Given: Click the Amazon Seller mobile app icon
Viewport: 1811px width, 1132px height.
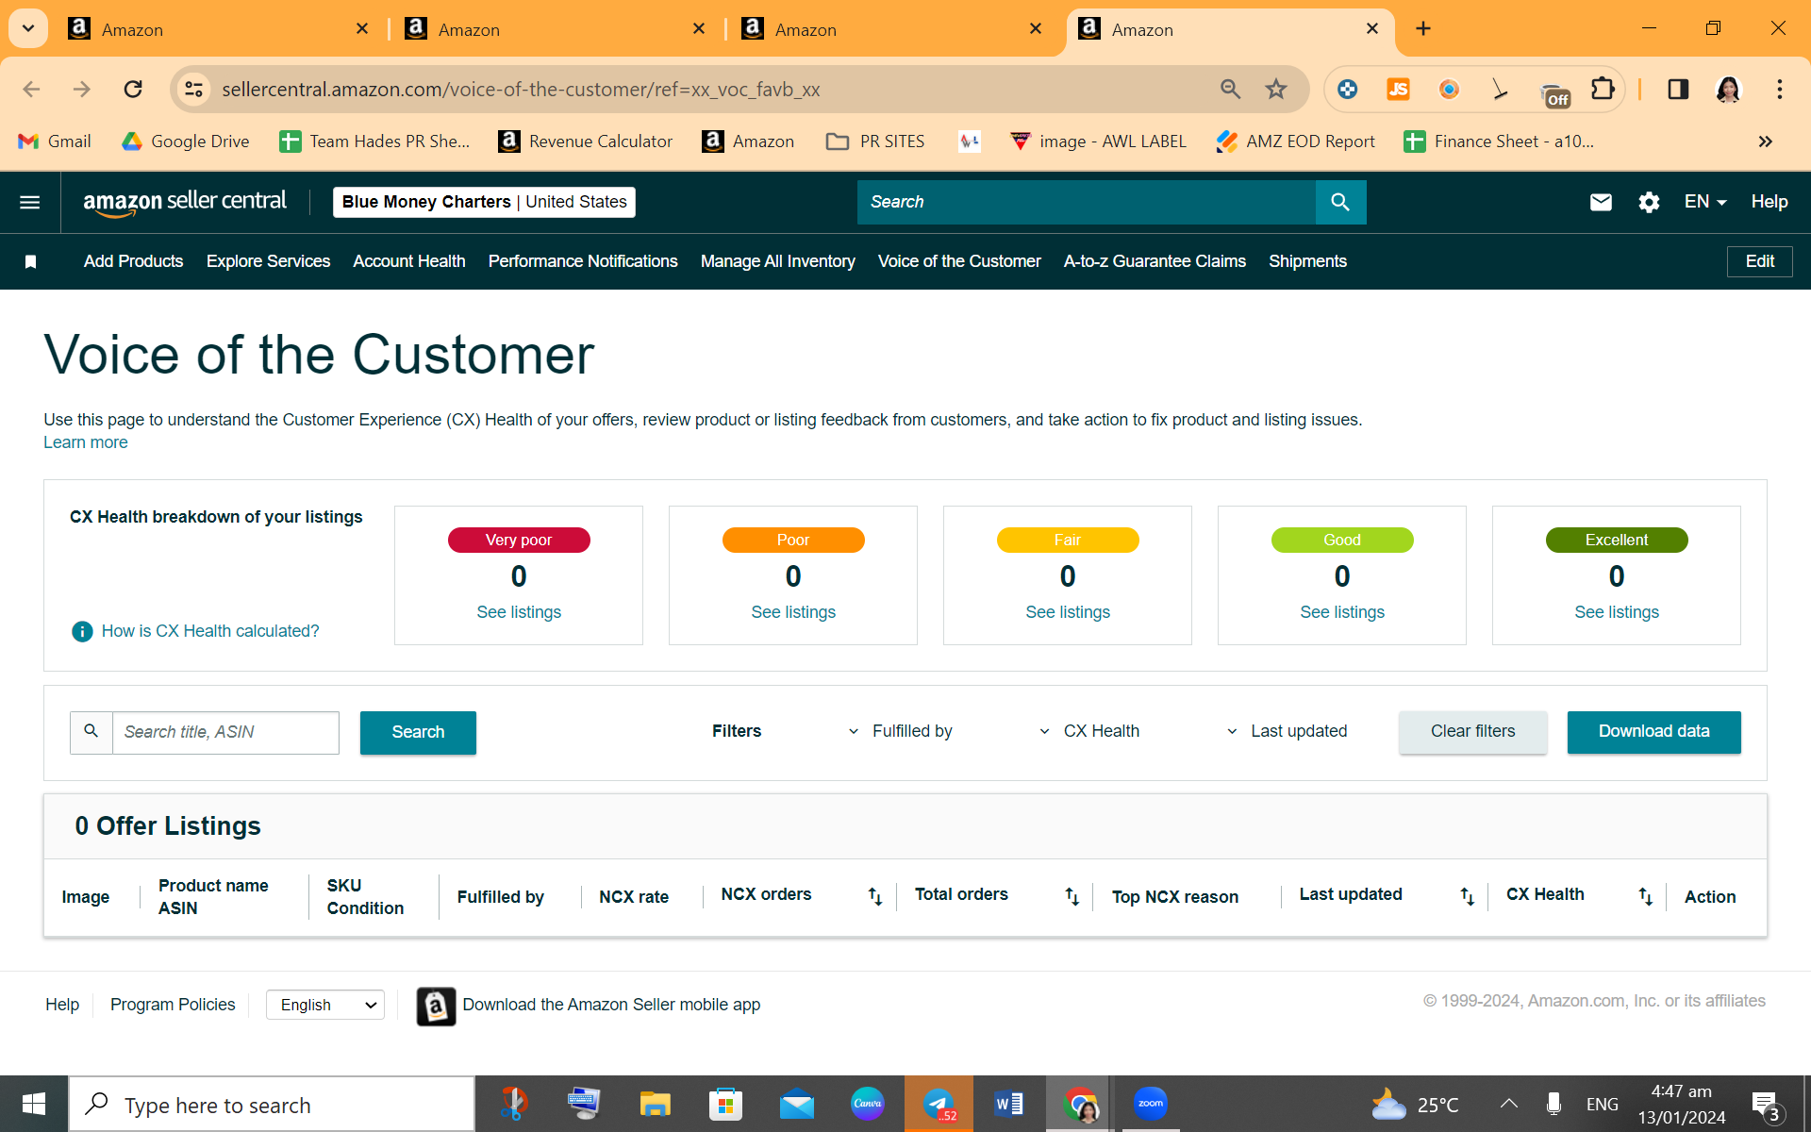Looking at the screenshot, I should [x=436, y=1006].
